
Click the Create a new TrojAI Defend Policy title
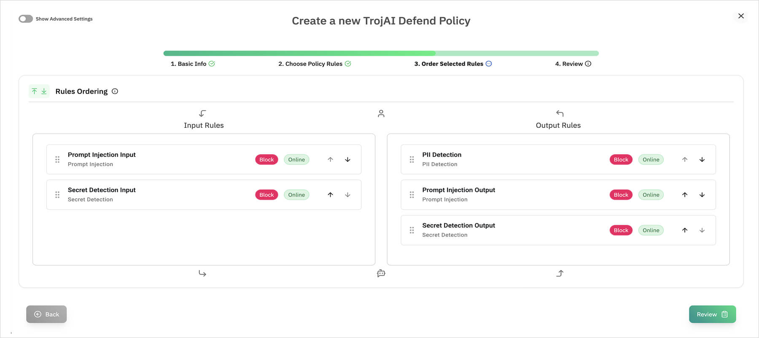[381, 21]
